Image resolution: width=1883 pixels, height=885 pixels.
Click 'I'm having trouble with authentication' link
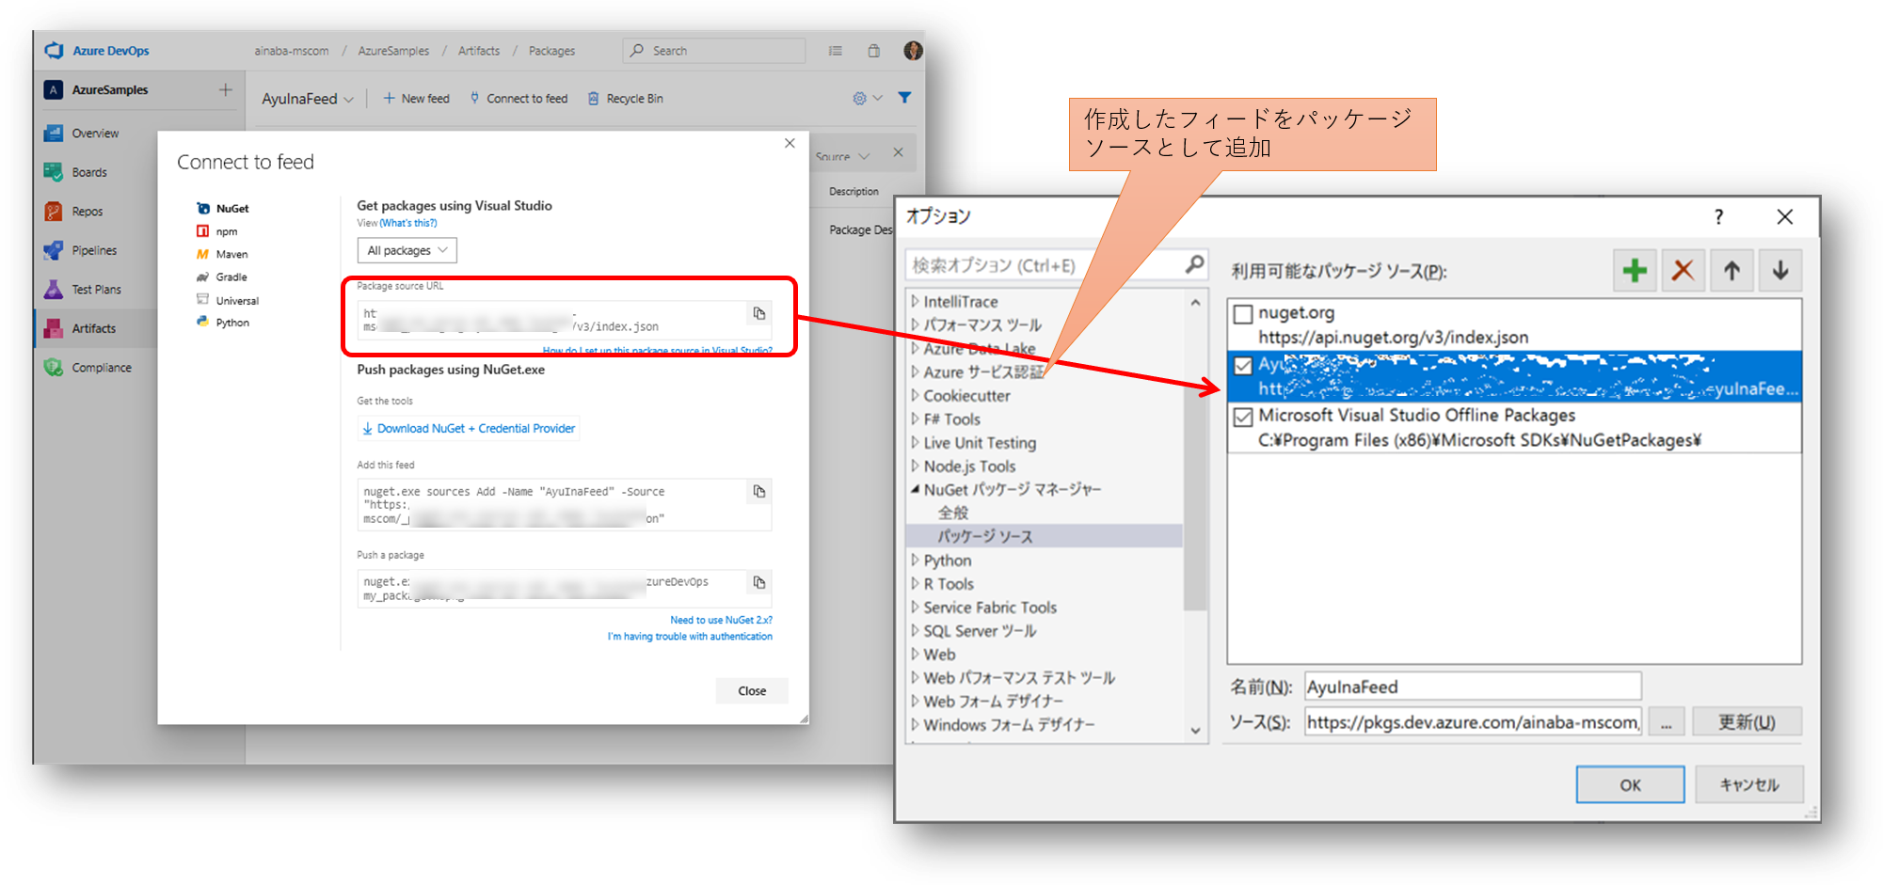pos(690,637)
